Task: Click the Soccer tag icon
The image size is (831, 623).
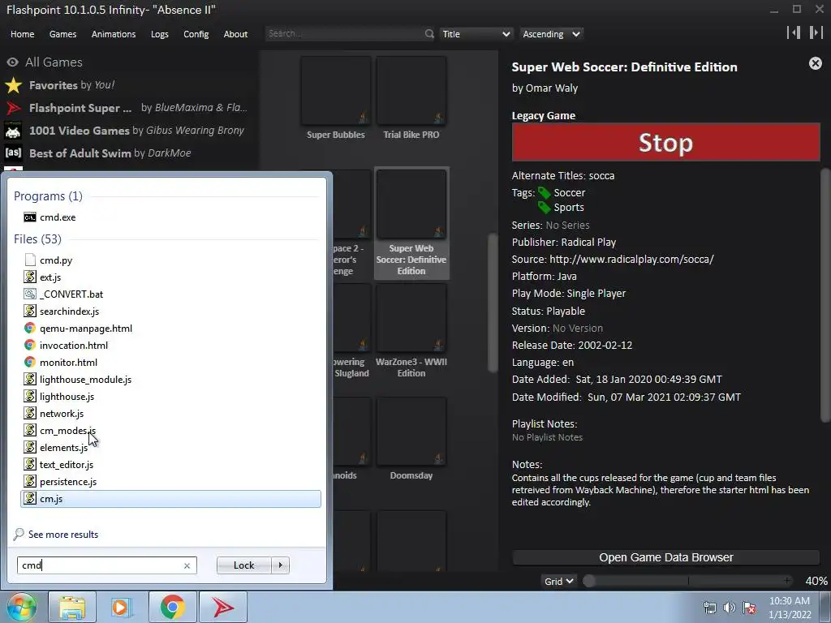Action: click(x=545, y=193)
